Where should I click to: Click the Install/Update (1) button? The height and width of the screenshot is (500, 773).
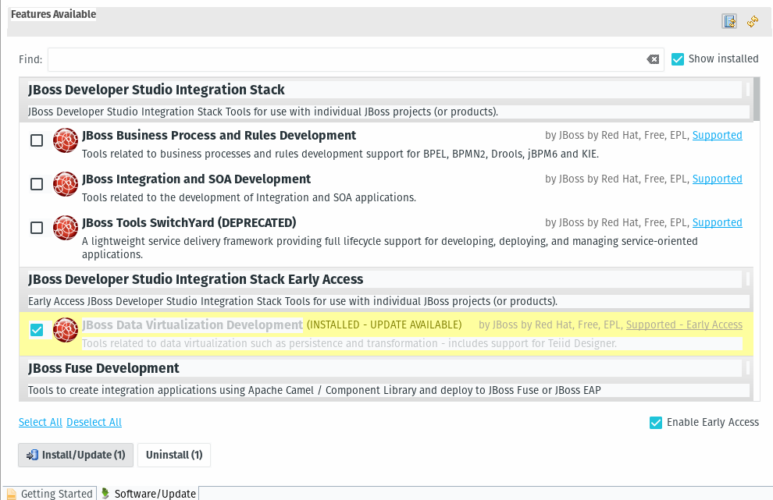coord(76,455)
